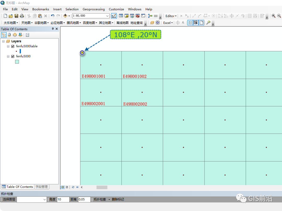
Task: Click the Add Data button
Action: click(65, 16)
